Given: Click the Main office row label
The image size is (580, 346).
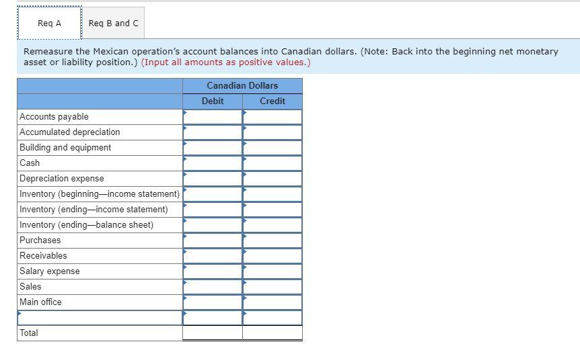Looking at the screenshot, I should tap(40, 302).
